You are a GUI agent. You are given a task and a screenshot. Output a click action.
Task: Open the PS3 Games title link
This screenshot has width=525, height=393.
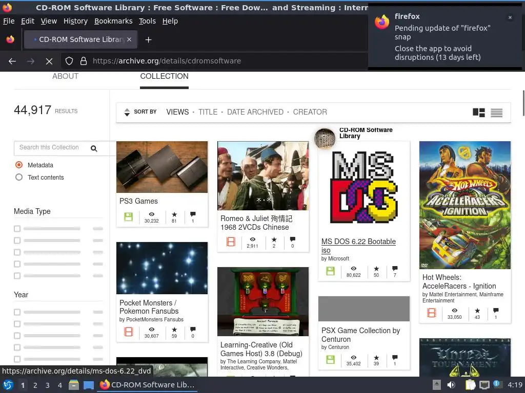click(138, 201)
